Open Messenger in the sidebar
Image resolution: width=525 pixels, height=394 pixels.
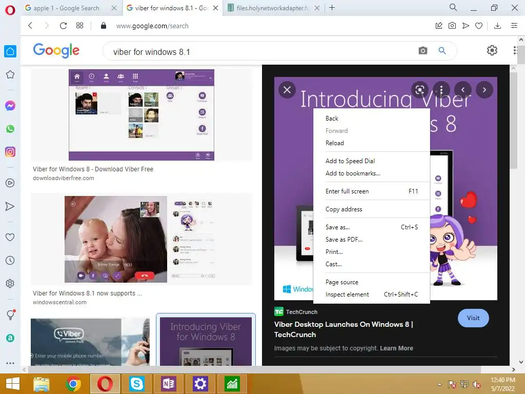[10, 106]
